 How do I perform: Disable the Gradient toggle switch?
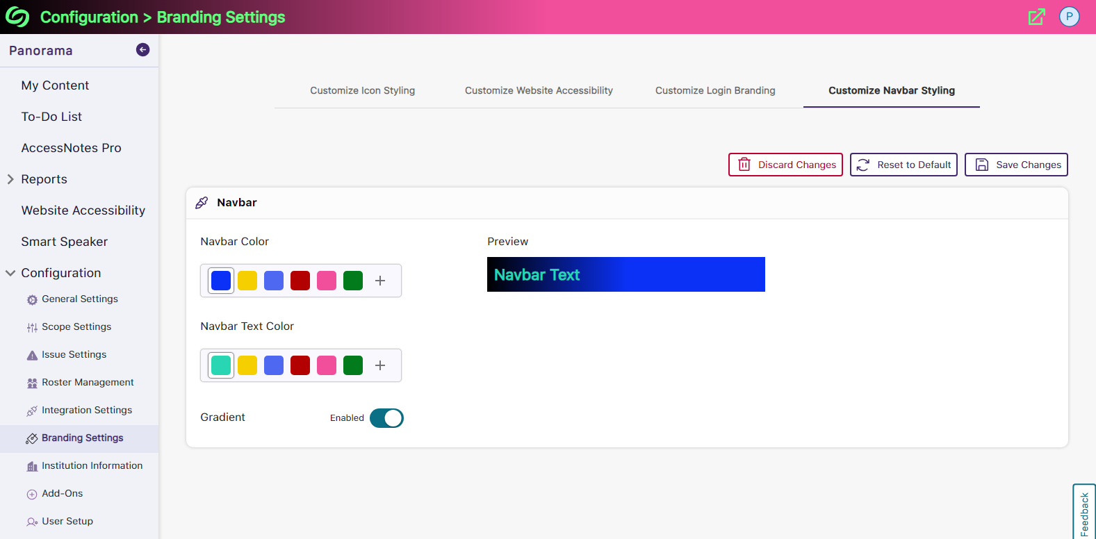pos(386,418)
